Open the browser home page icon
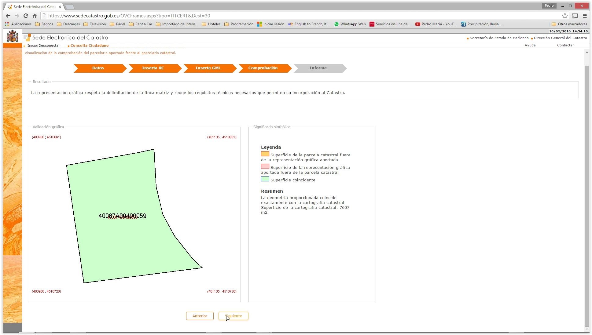Image resolution: width=592 pixels, height=335 pixels. [x=35, y=16]
